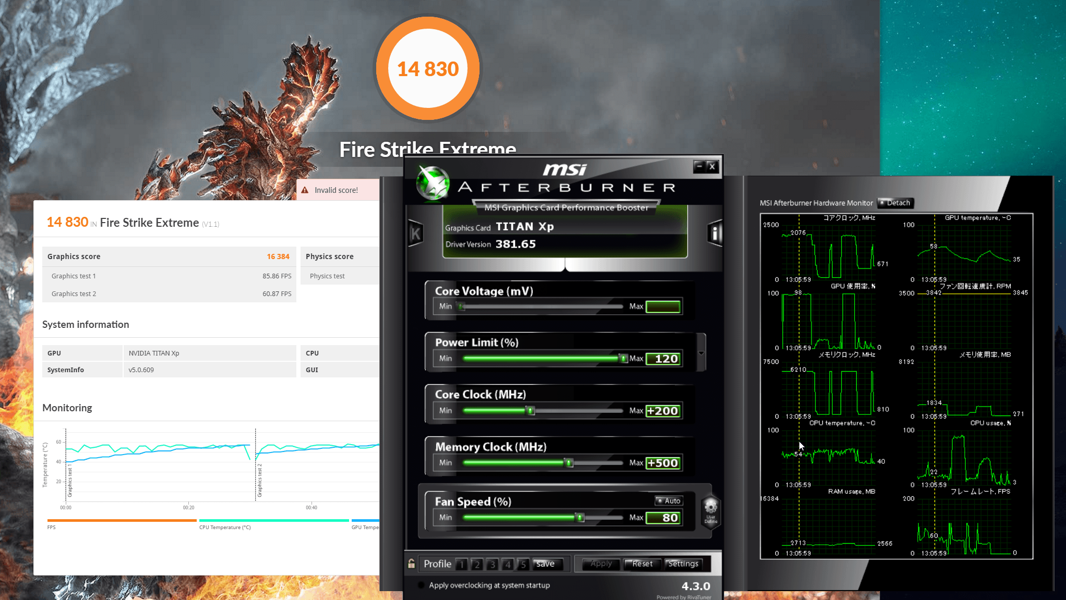Toggle Auto fan speed mode
Viewport: 1066px width, 600px height.
pos(669,501)
